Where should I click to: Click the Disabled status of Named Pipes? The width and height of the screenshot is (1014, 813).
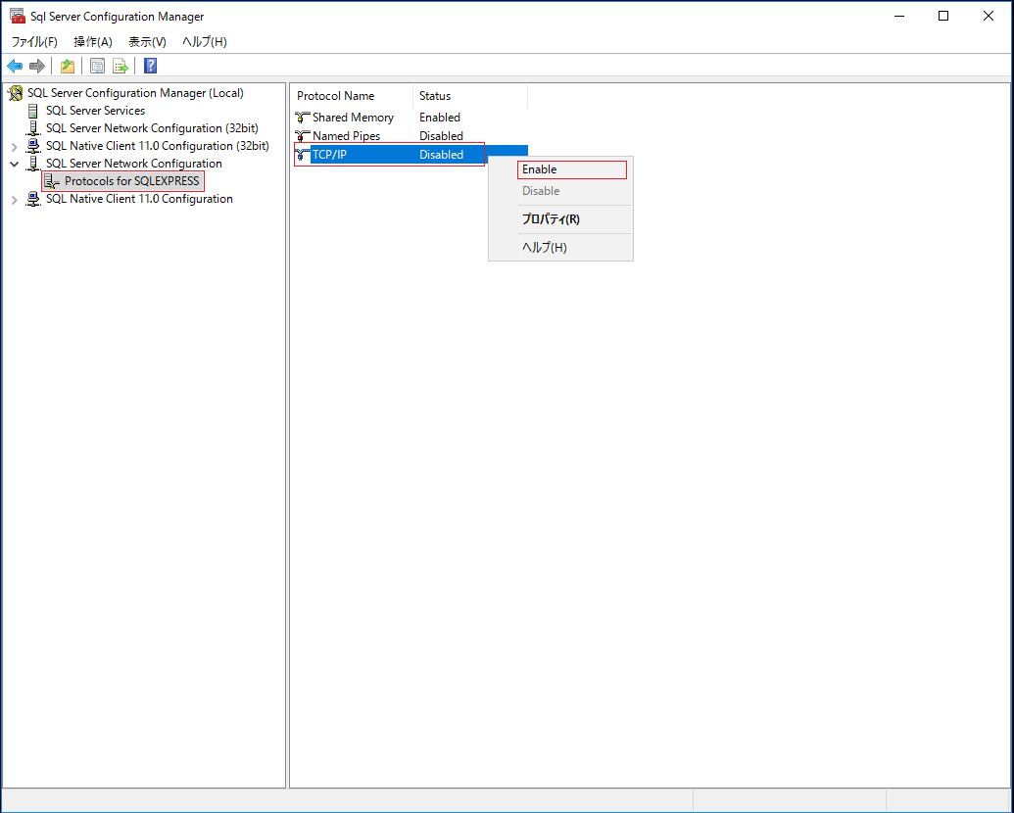tap(441, 136)
